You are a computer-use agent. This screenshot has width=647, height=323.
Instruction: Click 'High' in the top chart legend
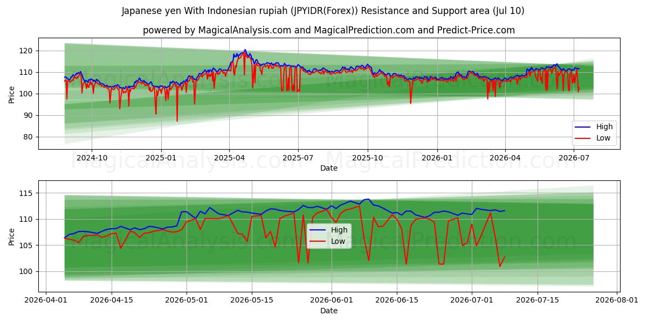[604, 127]
